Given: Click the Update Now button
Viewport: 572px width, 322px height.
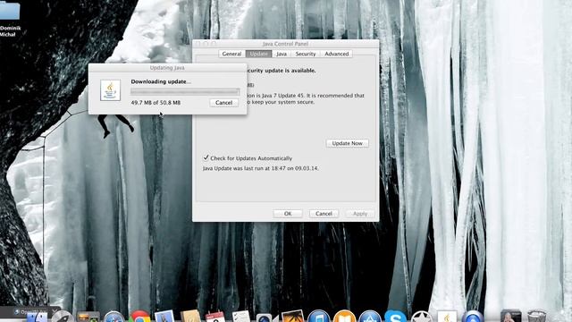Looking at the screenshot, I should click(x=348, y=143).
